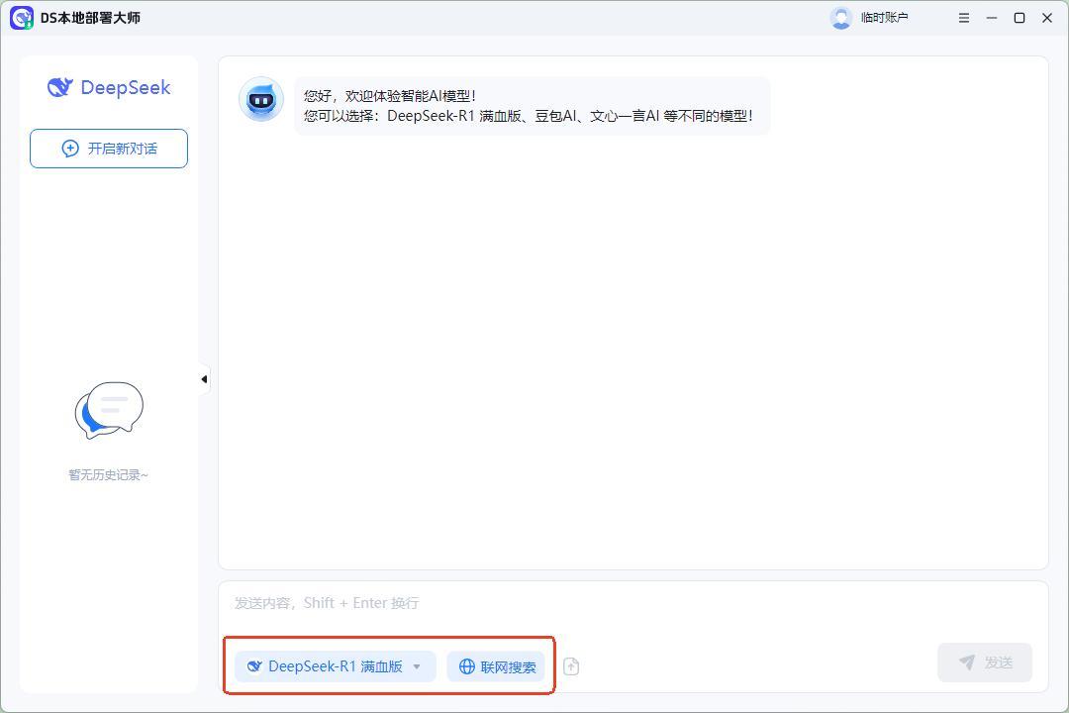The image size is (1069, 713).
Task: Click the 临时账户 account label
Action: [x=884, y=18]
